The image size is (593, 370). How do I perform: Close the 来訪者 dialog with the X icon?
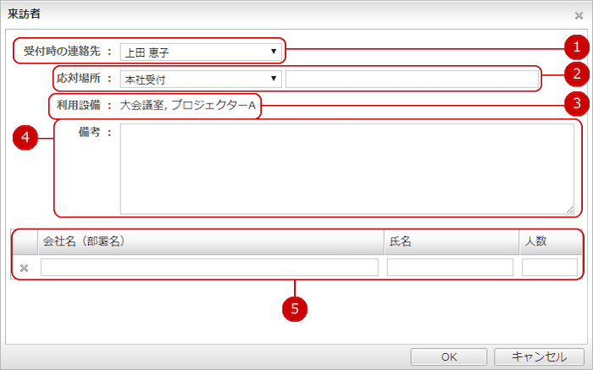(579, 15)
